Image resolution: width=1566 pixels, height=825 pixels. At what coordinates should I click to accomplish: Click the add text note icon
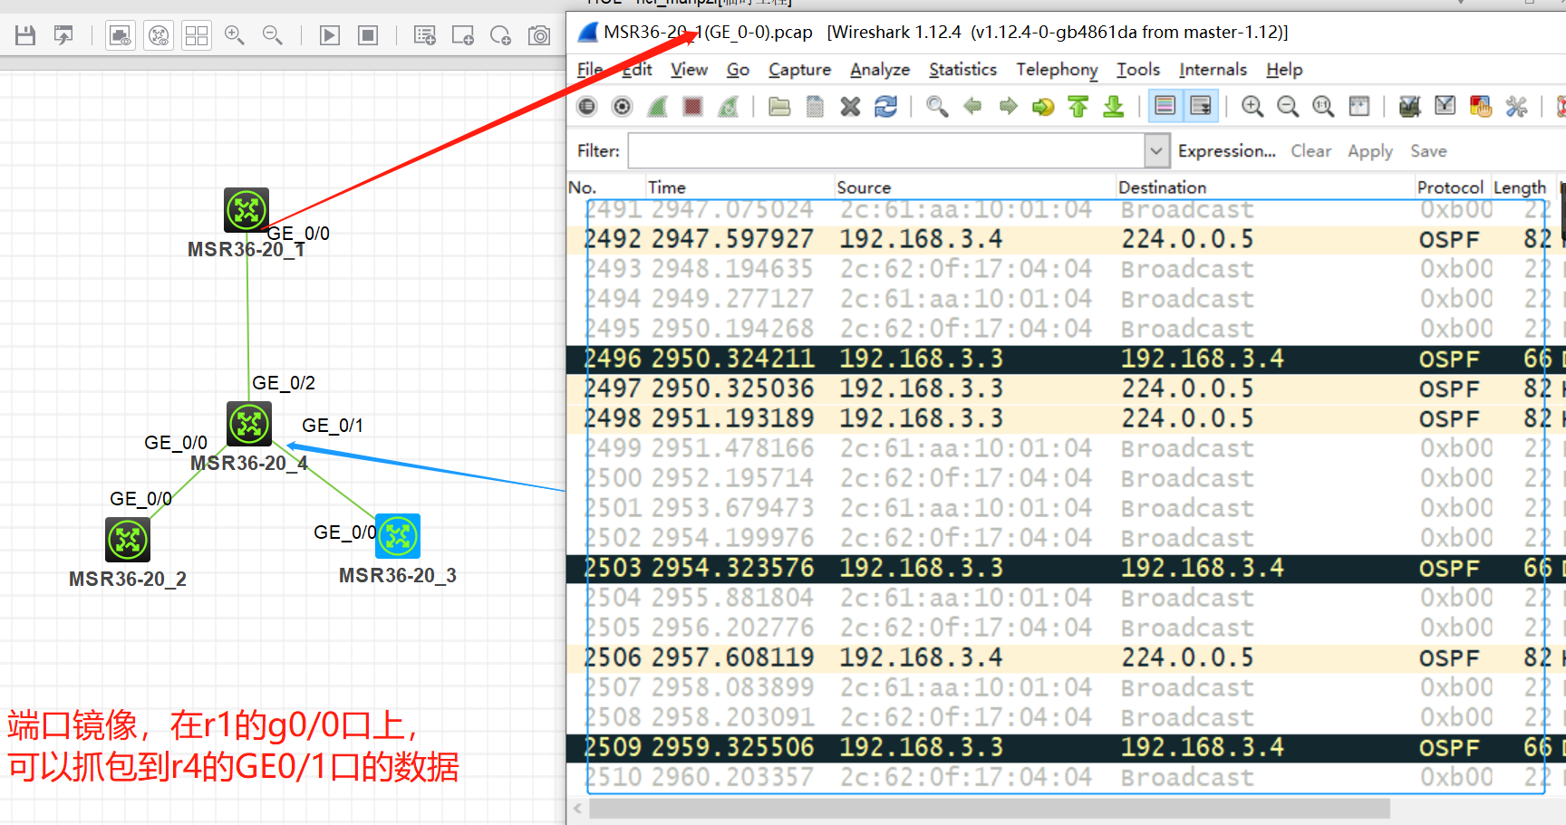coord(425,35)
